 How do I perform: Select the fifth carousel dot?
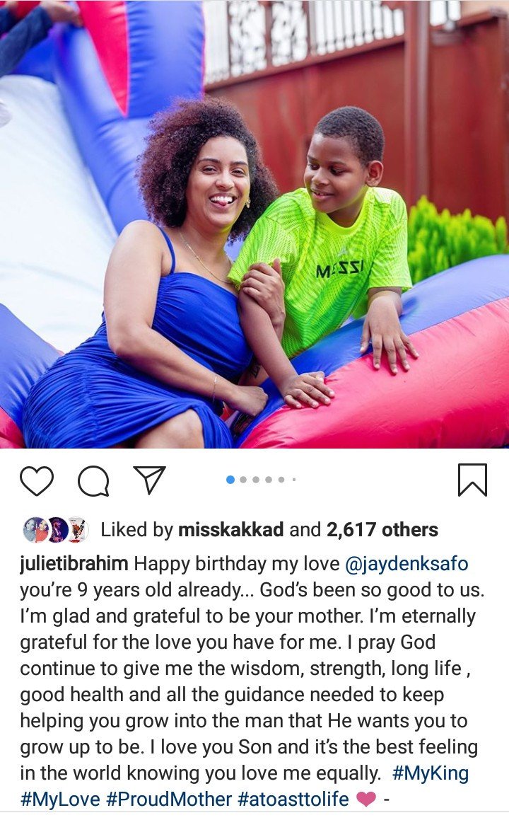(281, 480)
